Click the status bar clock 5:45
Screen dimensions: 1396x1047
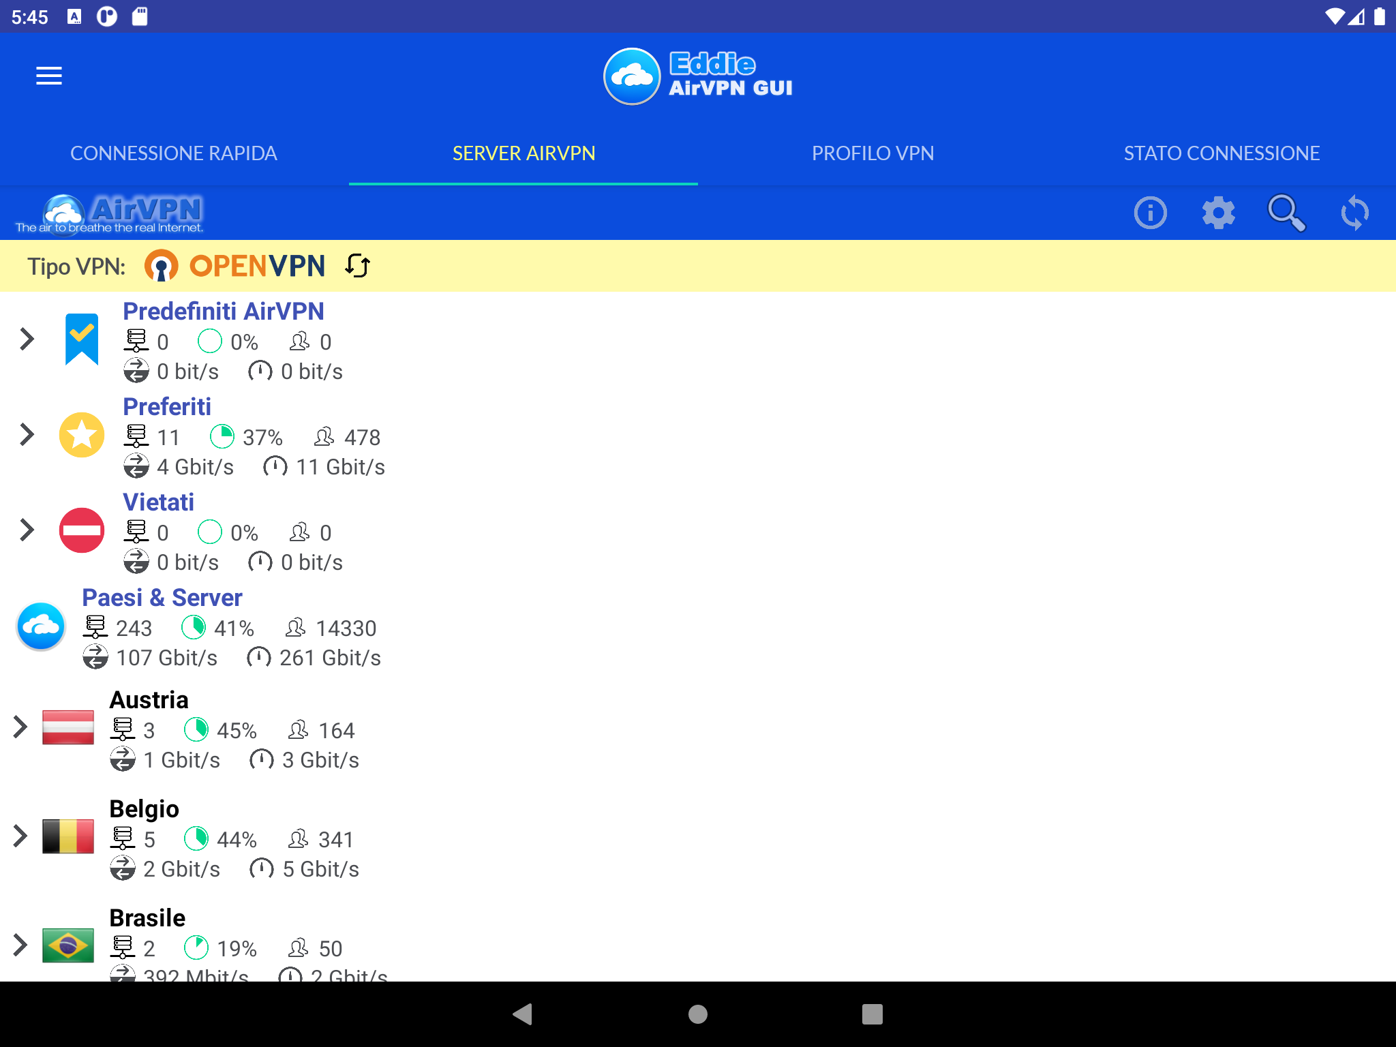tap(30, 17)
